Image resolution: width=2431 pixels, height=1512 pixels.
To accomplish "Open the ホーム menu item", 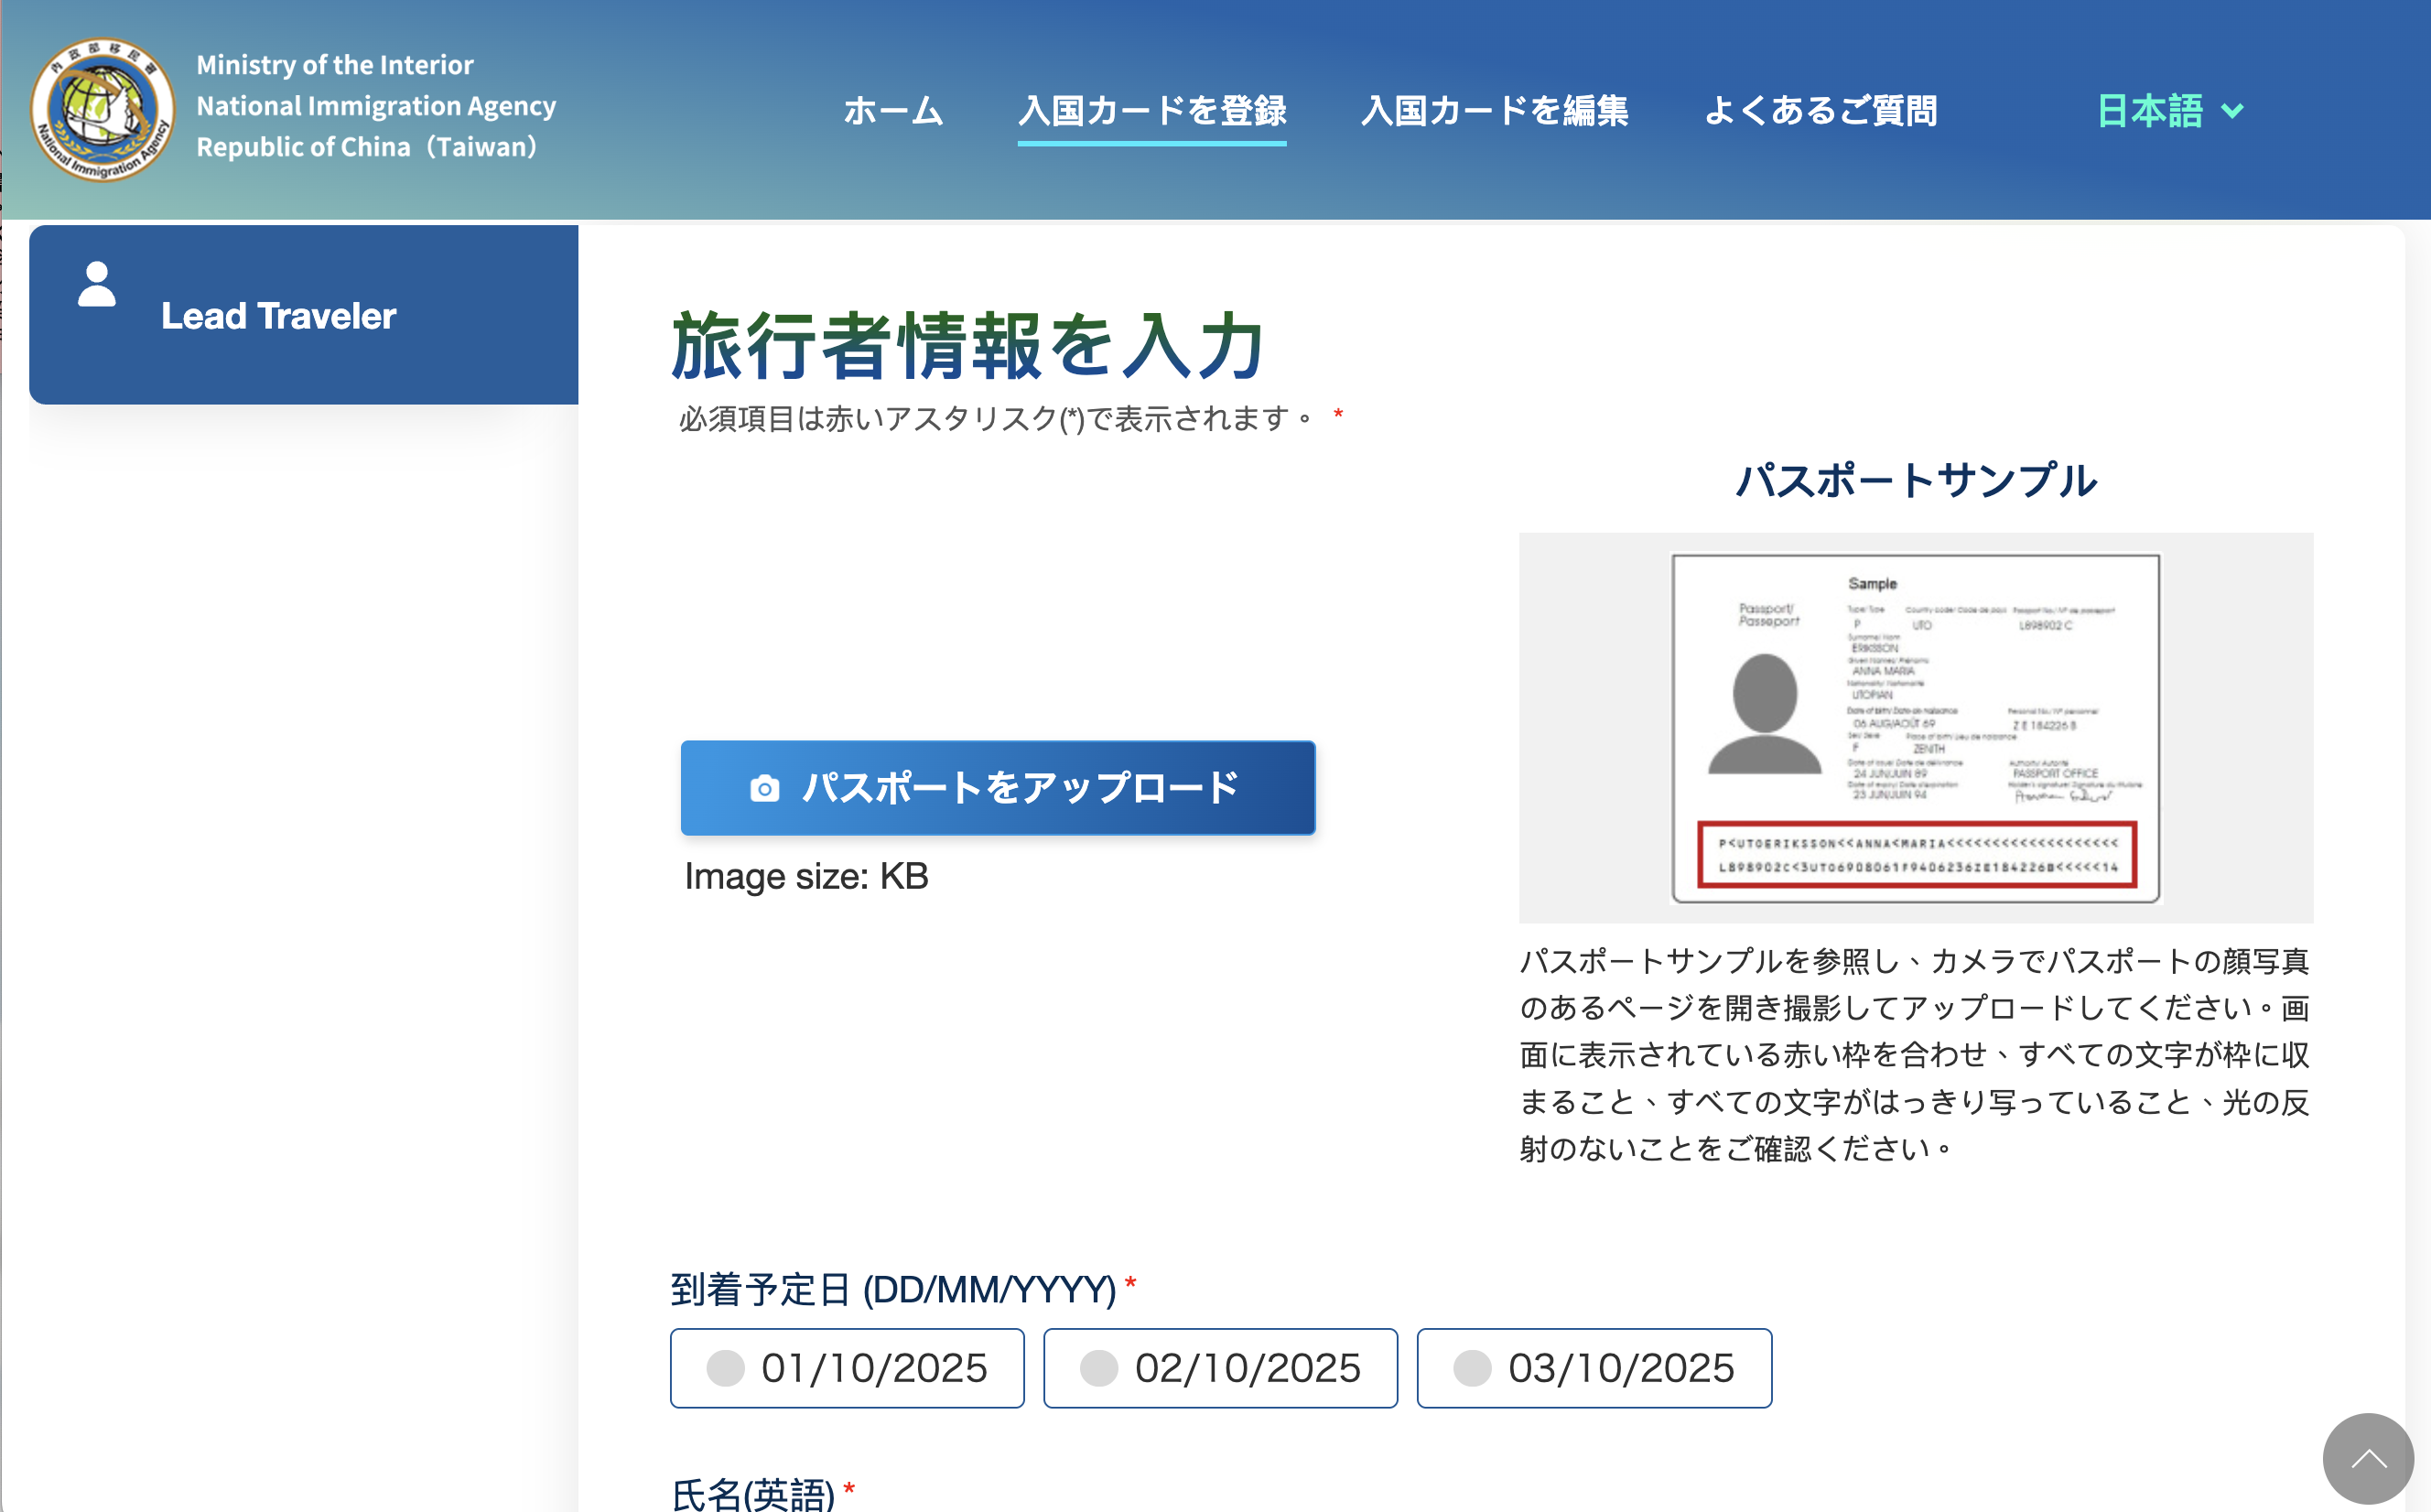I will click(893, 111).
